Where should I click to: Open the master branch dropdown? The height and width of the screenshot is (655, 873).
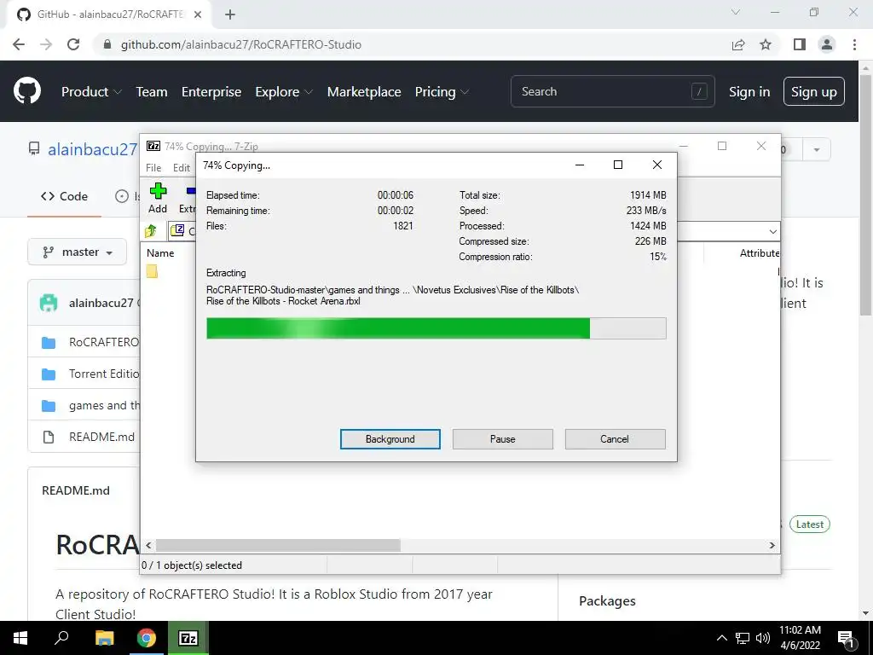78,252
